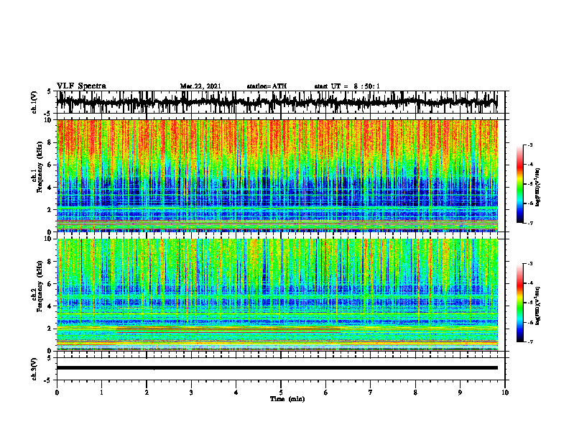
Task: Click the "4" kHz tick of ch.2 frequency axis
Action: (50, 306)
